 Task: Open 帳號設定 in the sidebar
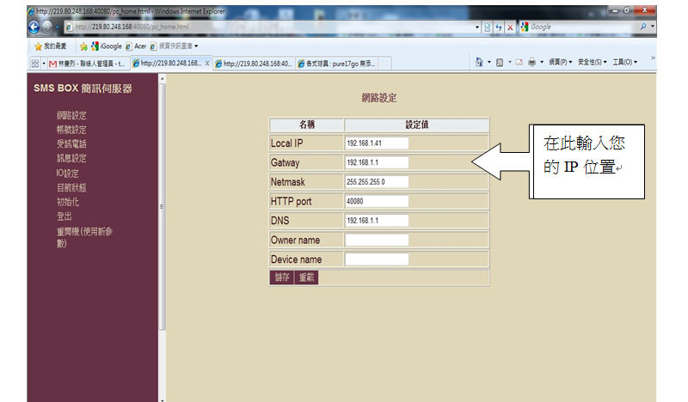(71, 130)
